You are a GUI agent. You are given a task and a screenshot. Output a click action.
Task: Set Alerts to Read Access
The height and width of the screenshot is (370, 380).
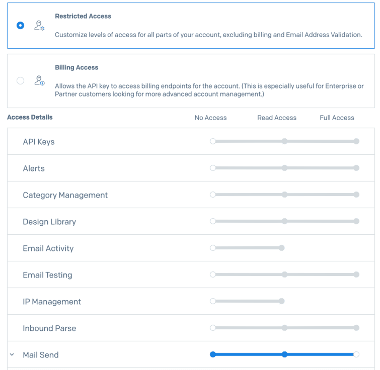[284, 168]
